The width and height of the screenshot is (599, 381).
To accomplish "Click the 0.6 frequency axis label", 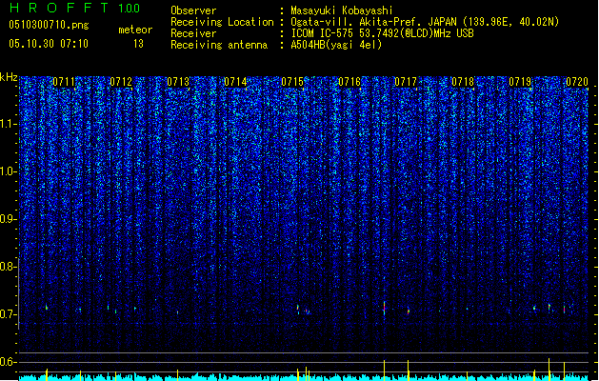I will tap(8, 362).
